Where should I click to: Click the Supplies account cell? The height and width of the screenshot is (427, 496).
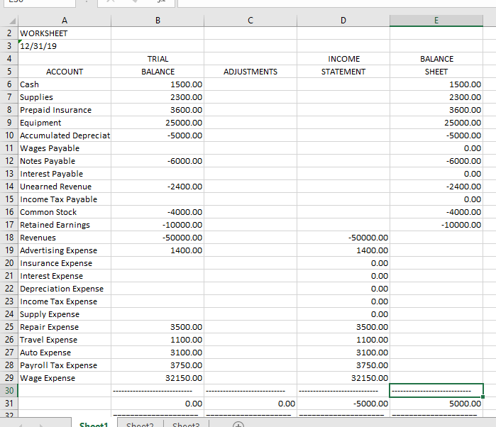tap(65, 97)
